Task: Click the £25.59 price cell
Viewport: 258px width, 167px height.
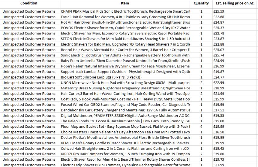Action: (x=235, y=11)
